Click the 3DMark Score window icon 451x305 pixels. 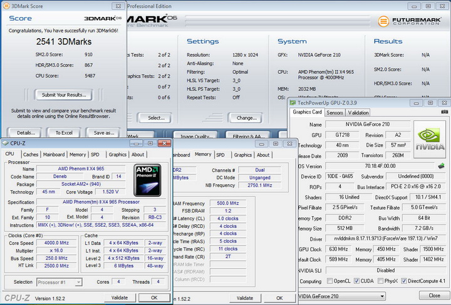pyautogui.click(x=5, y=6)
